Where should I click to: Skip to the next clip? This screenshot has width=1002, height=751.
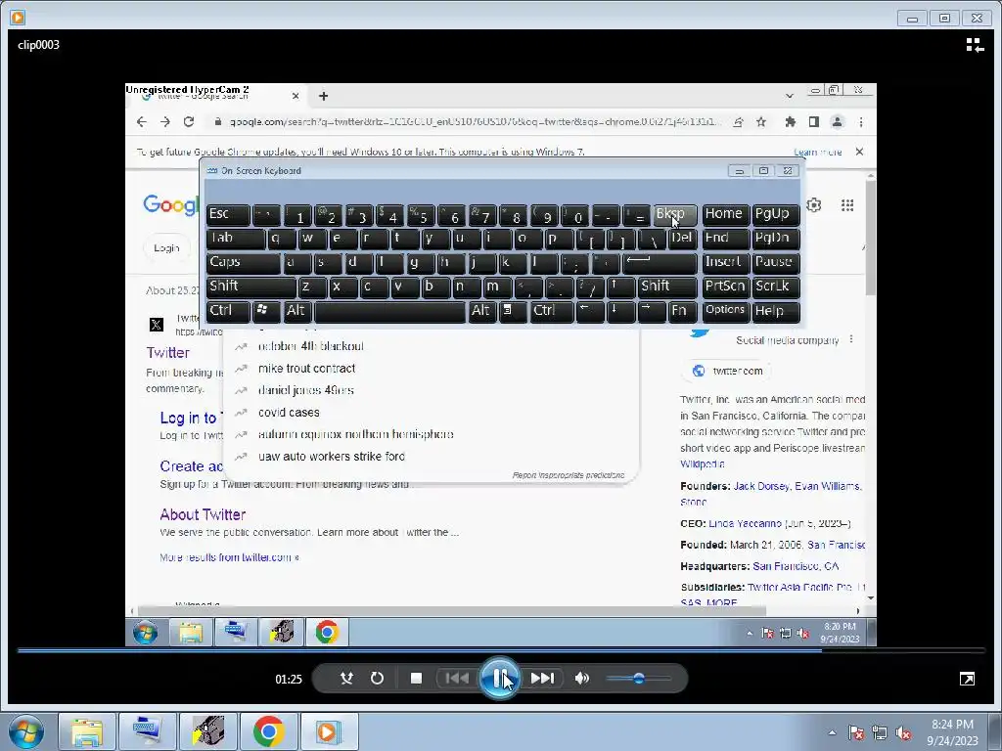542,679
